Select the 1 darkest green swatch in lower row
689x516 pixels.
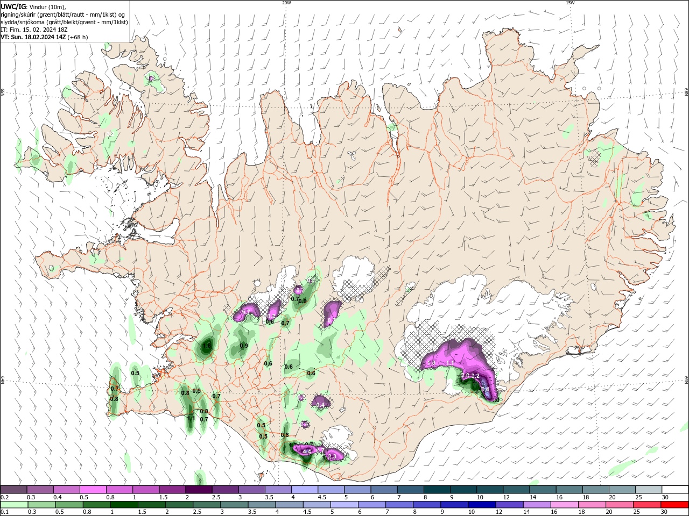click(124, 505)
